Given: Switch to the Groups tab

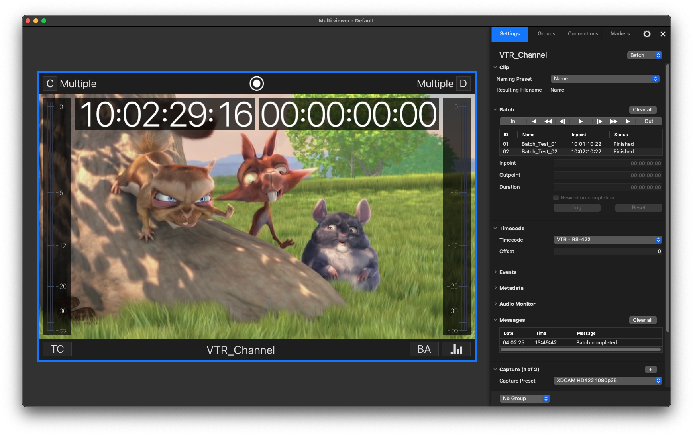Looking at the screenshot, I should 546,34.
